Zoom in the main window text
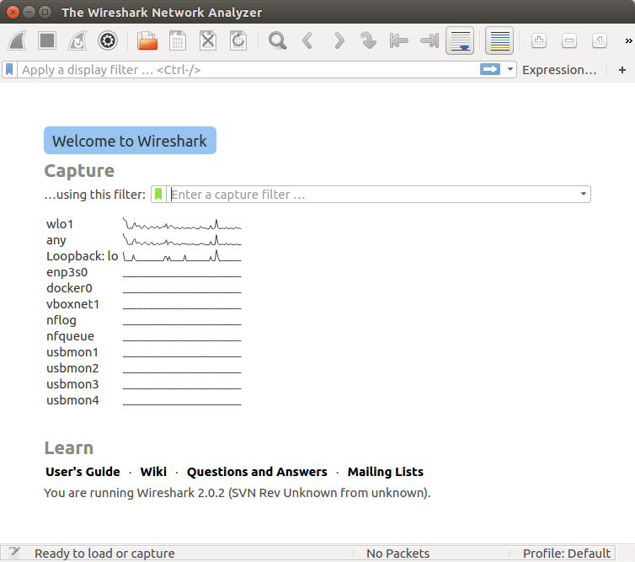The image size is (635, 562). (539, 40)
